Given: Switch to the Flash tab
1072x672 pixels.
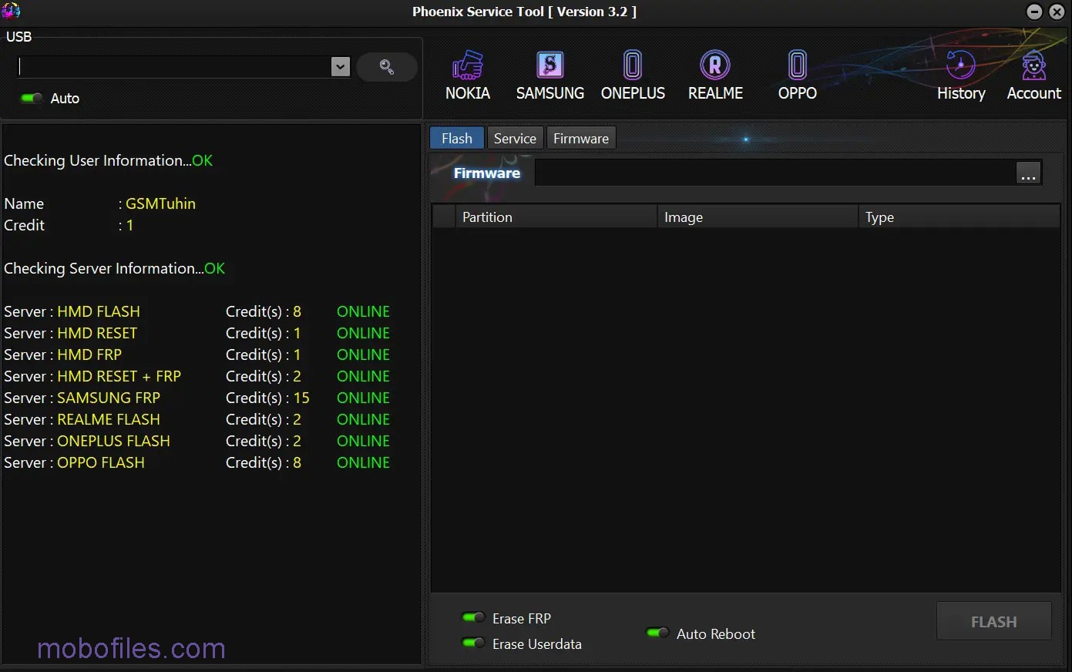Looking at the screenshot, I should (457, 138).
